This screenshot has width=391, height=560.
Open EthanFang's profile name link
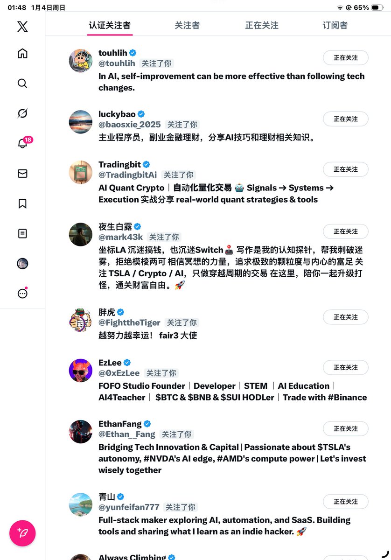[120, 424]
